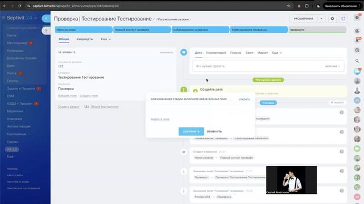The image size is (364, 204).
Task: Switch to the Общие tab
Action: (64, 39)
